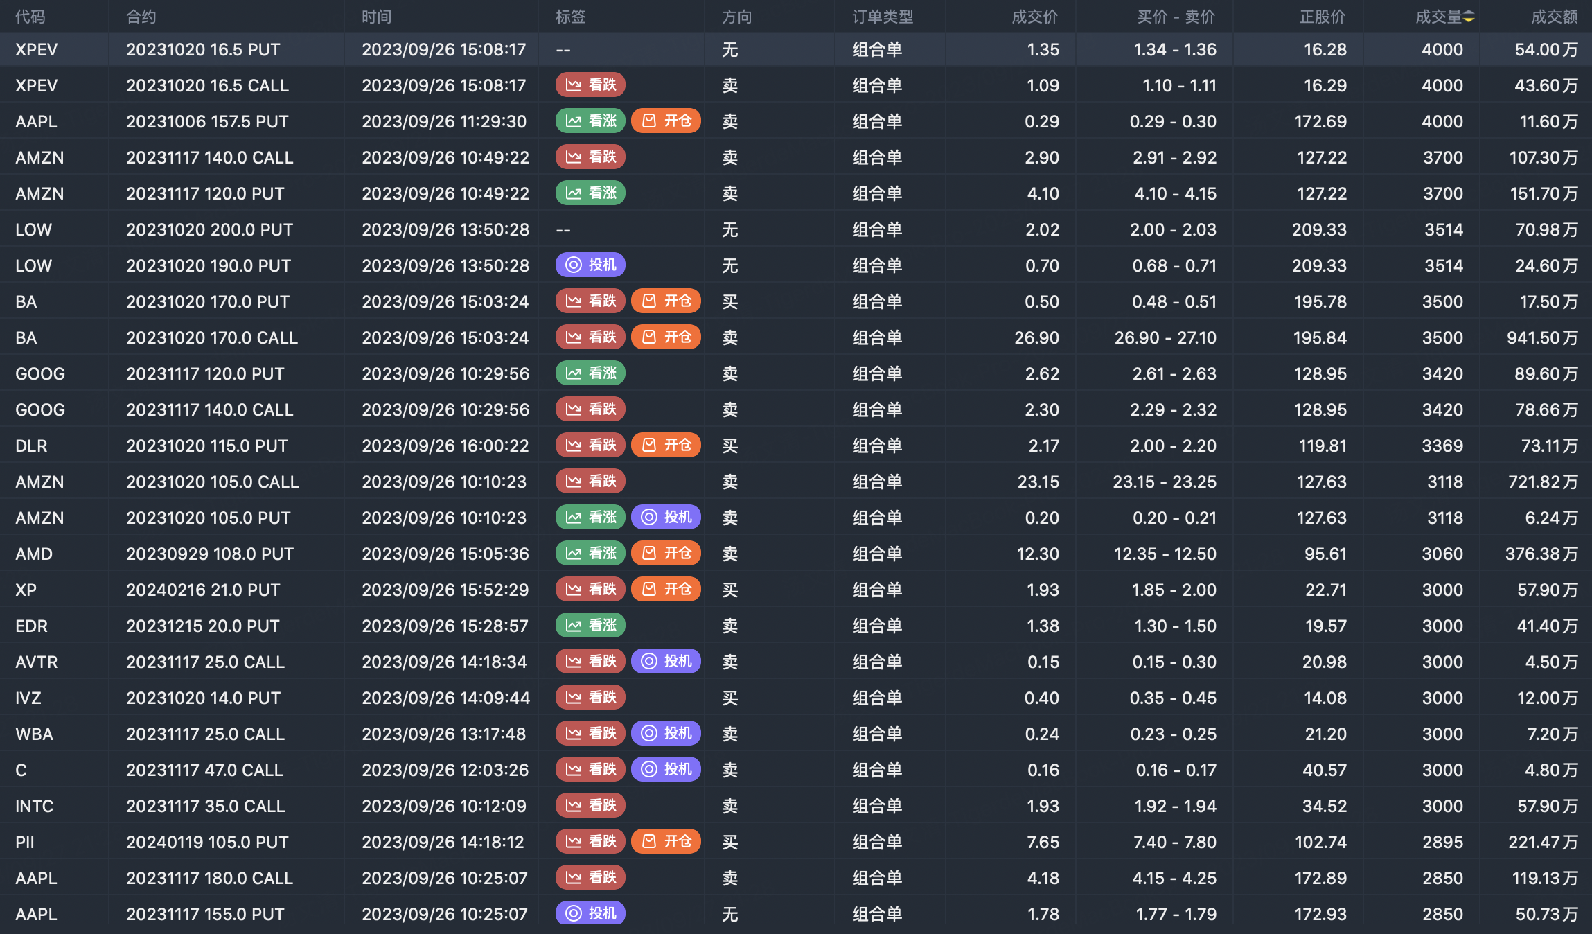Click the 721.82万 turnover value

pyautogui.click(x=1544, y=482)
